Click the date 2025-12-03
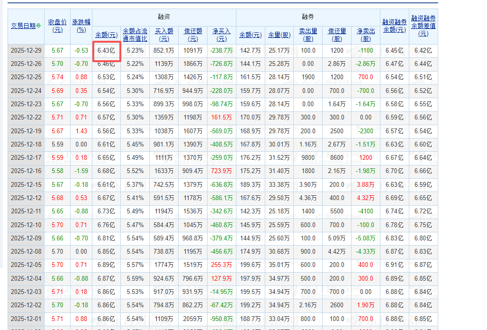The image size is (487, 330). click(x=26, y=292)
